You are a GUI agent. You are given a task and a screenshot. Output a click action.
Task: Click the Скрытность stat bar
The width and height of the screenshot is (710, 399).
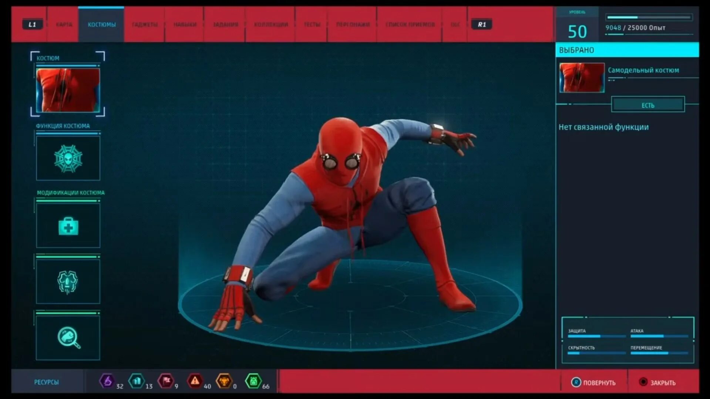(596, 353)
